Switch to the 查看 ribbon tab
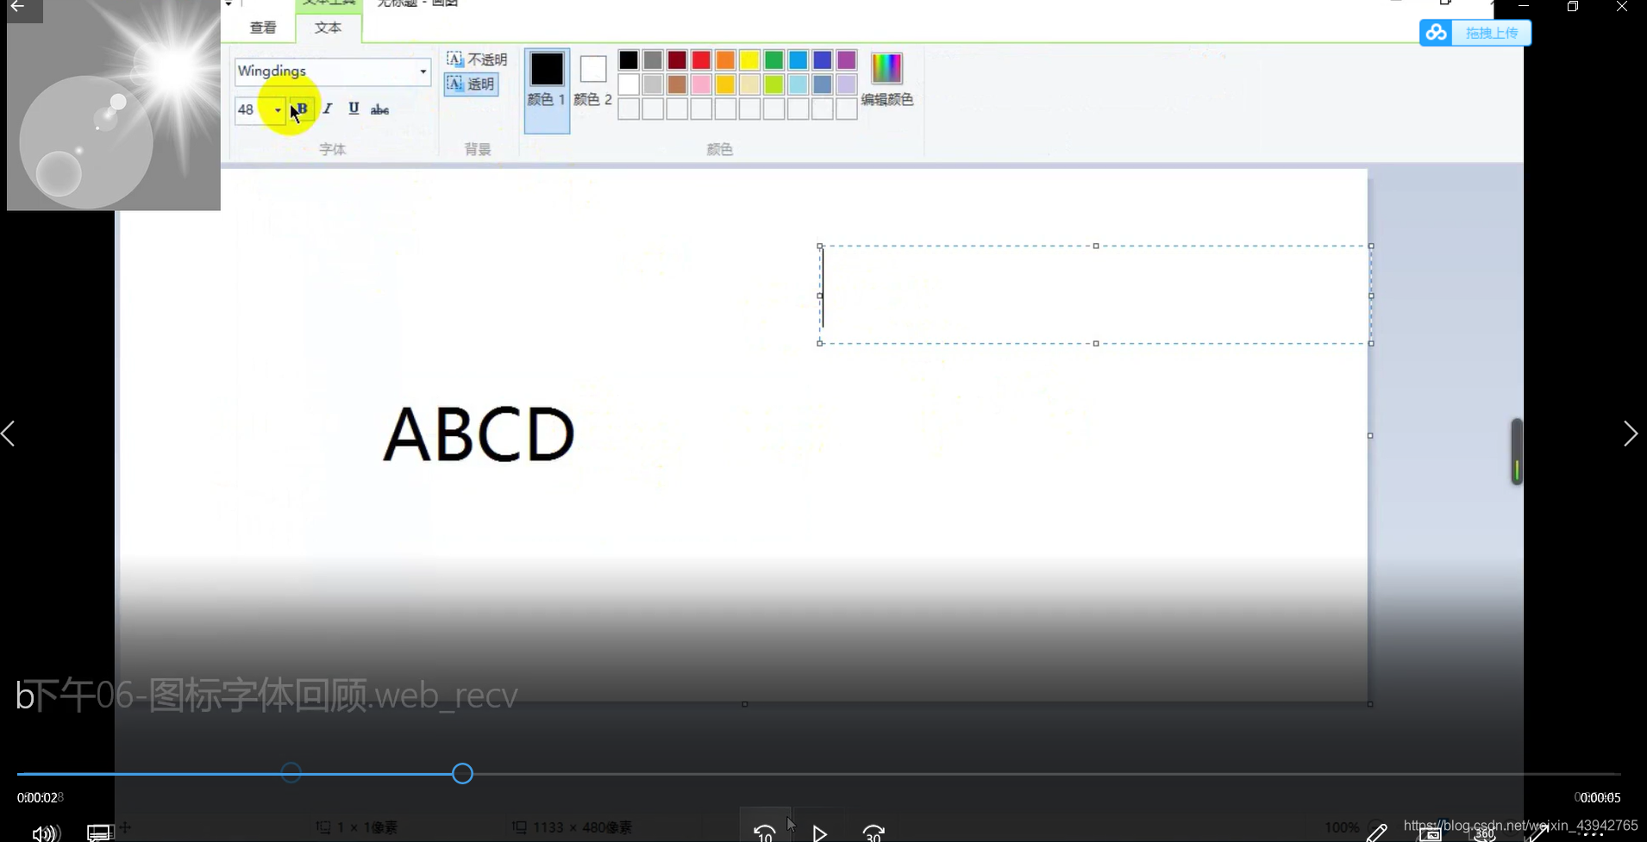The width and height of the screenshot is (1647, 842). point(263,28)
